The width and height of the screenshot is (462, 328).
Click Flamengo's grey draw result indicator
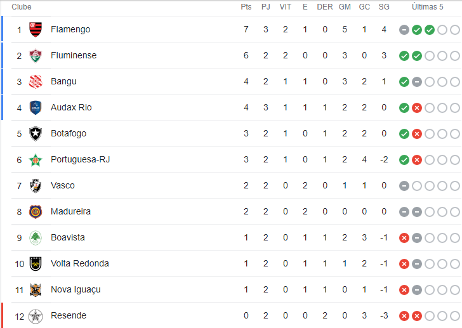click(x=404, y=30)
